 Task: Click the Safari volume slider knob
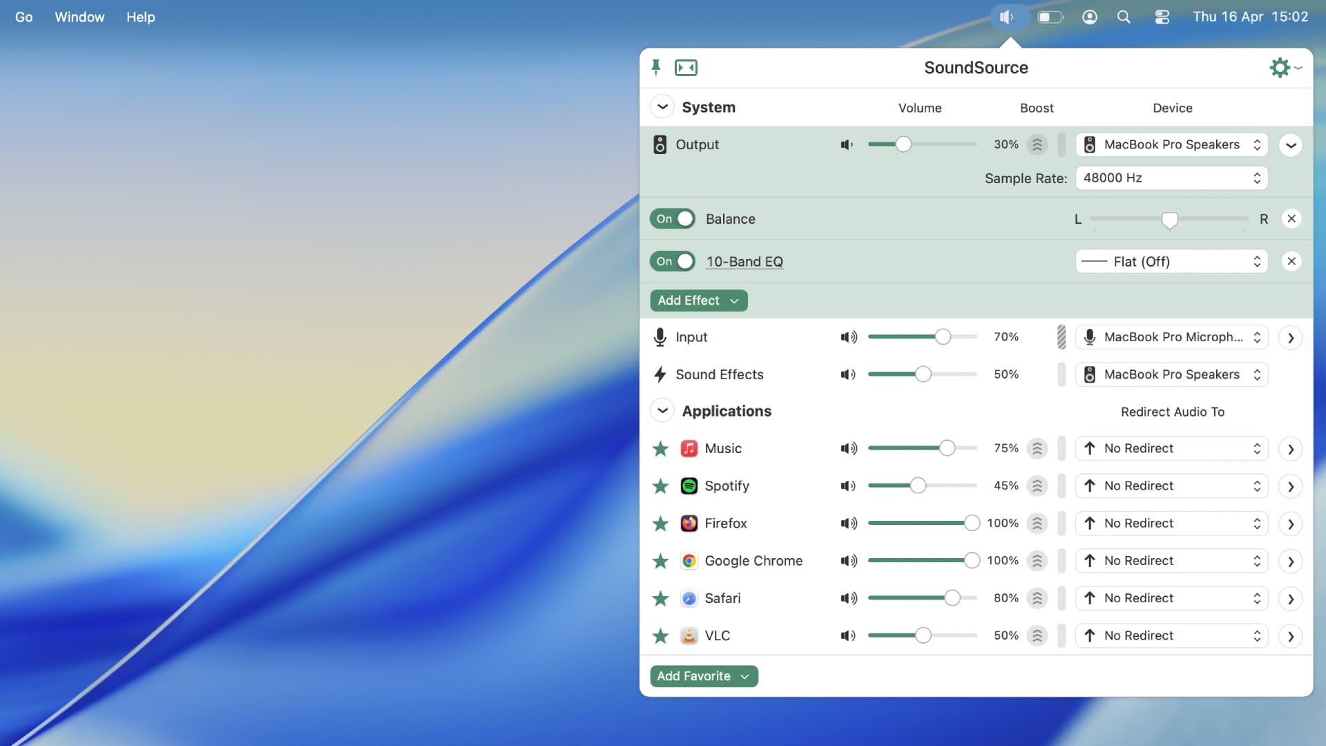pyautogui.click(x=952, y=598)
